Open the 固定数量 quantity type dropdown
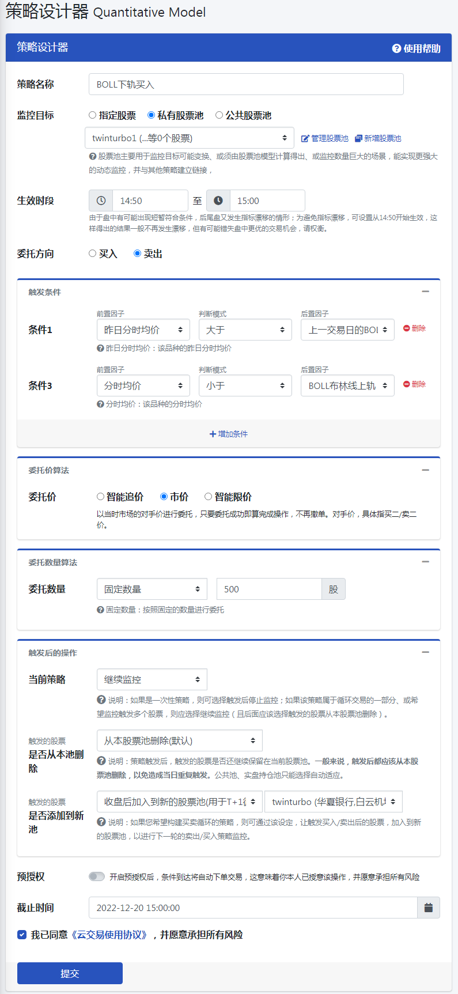The height and width of the screenshot is (994, 458). (152, 589)
